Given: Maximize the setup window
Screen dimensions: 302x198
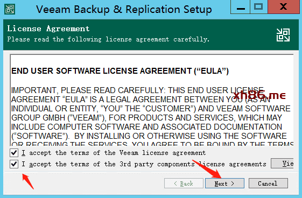Looking at the screenshot, I should [x=258, y=7].
